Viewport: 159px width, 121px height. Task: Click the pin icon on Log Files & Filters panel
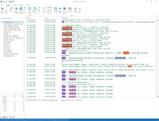click(22, 19)
